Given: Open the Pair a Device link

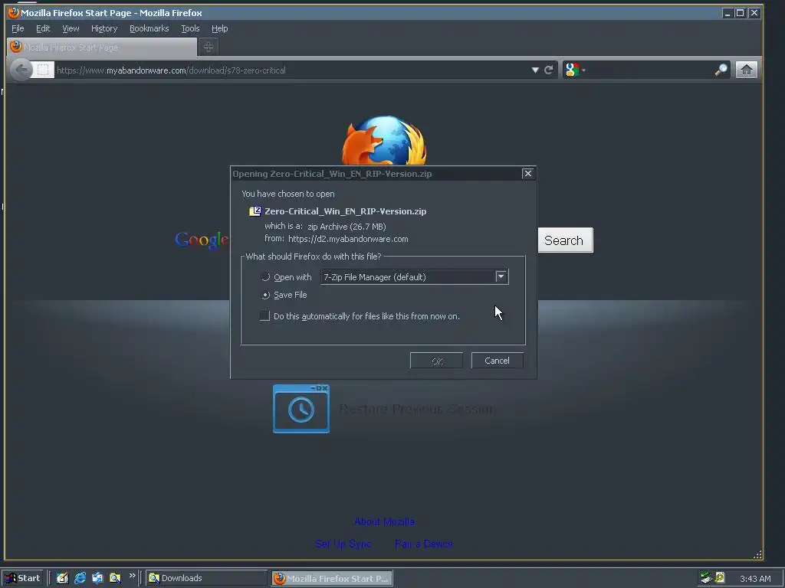Looking at the screenshot, I should pyautogui.click(x=423, y=544).
